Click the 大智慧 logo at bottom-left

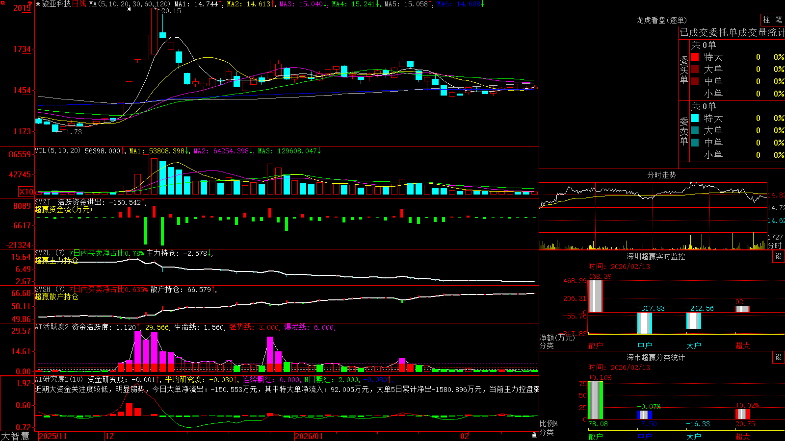click(x=15, y=436)
